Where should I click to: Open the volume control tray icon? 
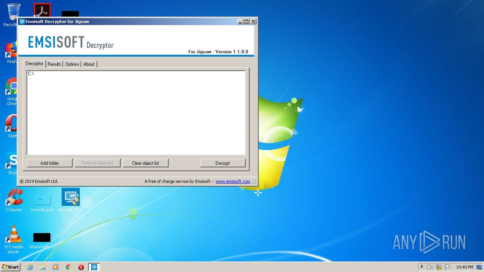pos(430,267)
